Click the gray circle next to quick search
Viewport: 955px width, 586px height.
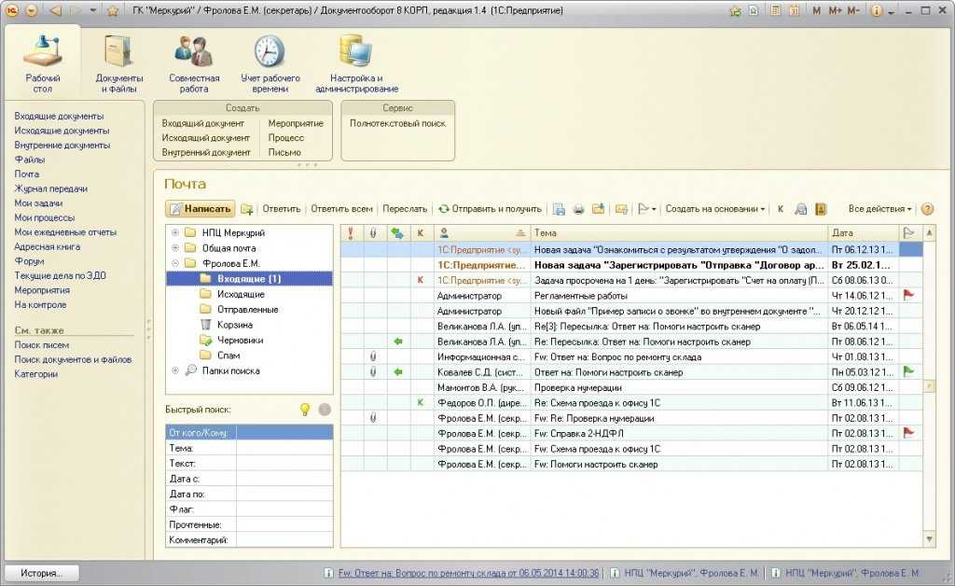point(325,409)
